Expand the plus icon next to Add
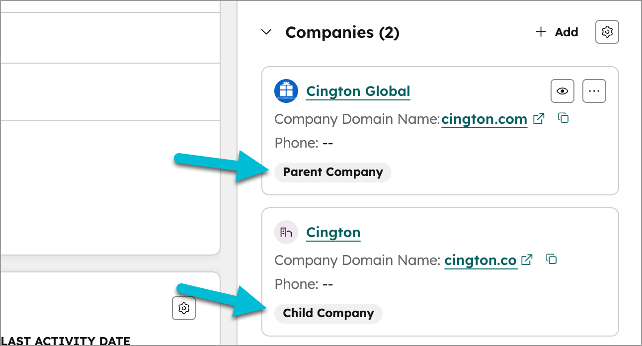This screenshot has height=346, width=642. (x=540, y=31)
